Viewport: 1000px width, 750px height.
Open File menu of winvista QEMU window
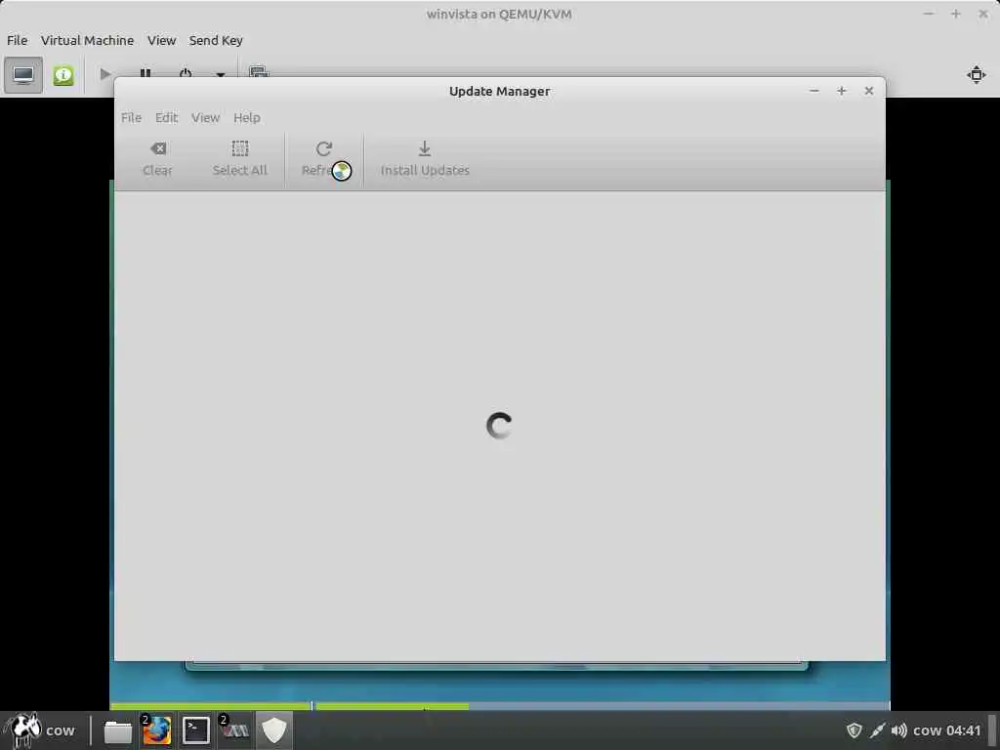[x=18, y=40]
